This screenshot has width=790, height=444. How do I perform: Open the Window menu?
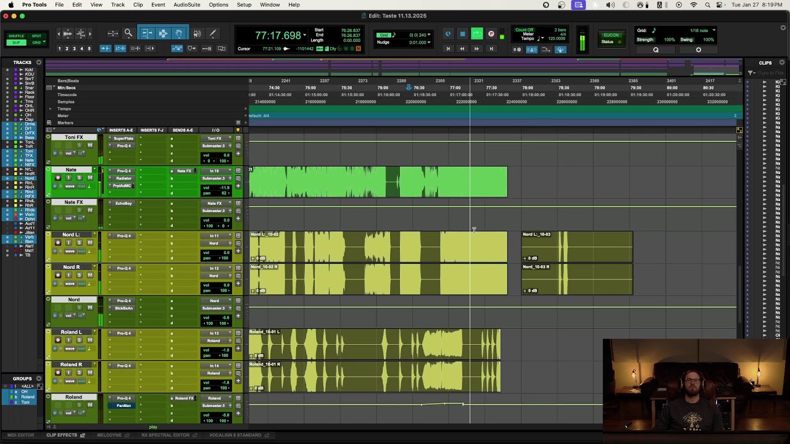click(270, 5)
